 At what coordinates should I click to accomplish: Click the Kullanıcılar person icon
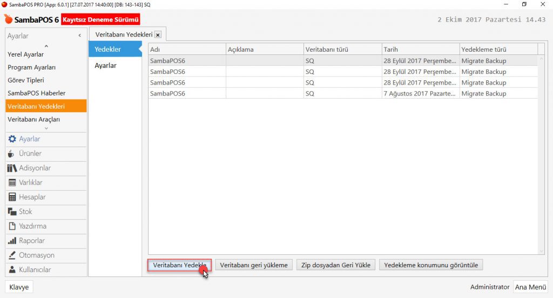[x=12, y=270]
